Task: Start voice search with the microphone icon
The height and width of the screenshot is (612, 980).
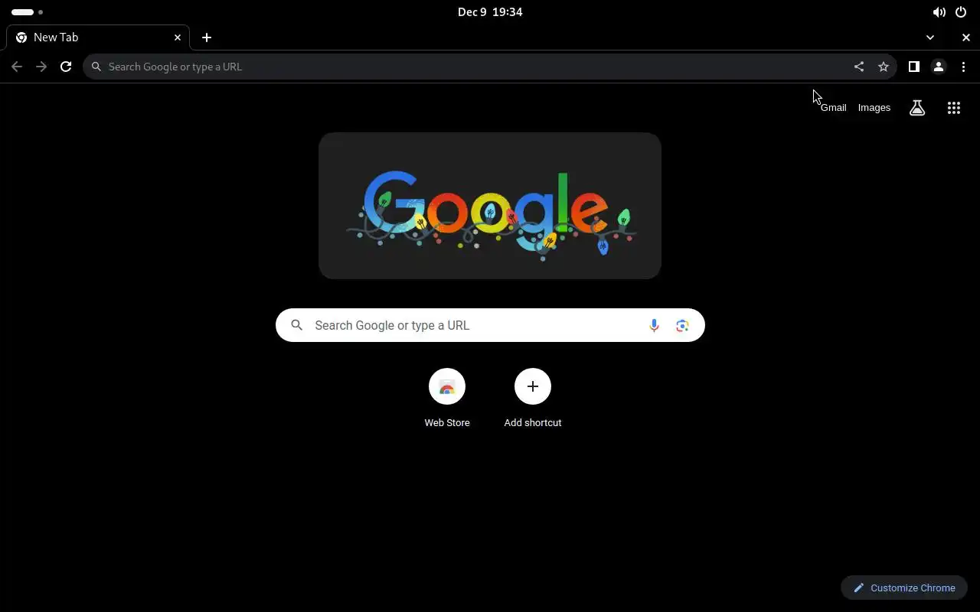Action: [x=654, y=326]
